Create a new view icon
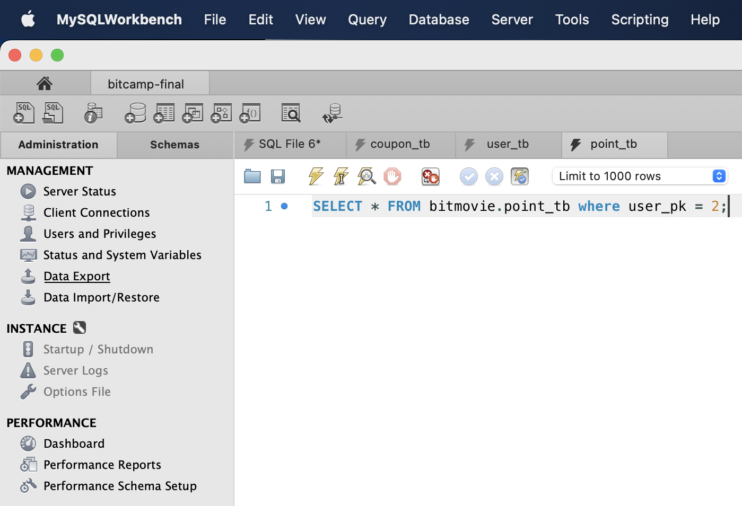 [193, 113]
